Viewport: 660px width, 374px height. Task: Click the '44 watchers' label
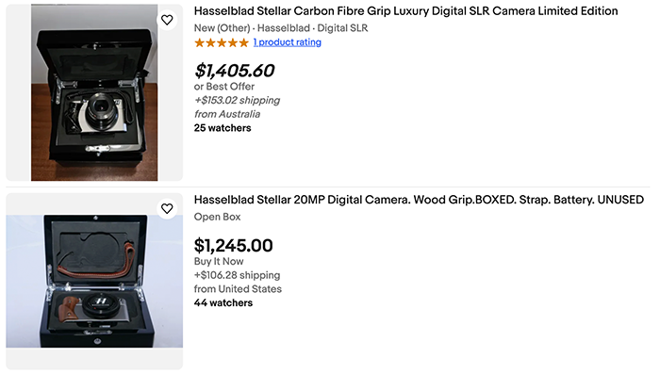pos(223,303)
